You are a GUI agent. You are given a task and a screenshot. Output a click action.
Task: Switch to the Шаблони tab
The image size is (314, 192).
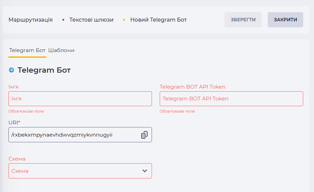[61, 50]
